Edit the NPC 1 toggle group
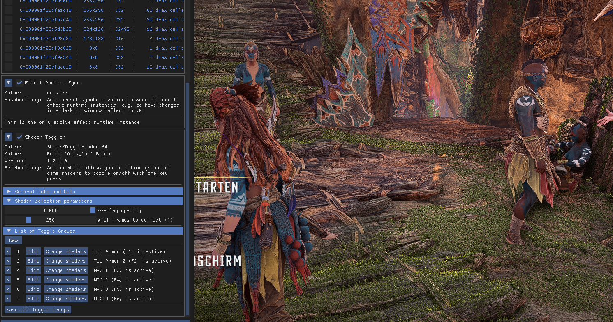The image size is (613, 322). point(33,270)
